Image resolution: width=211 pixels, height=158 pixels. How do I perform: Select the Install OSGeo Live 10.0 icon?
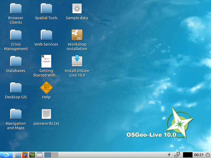(x=77, y=61)
